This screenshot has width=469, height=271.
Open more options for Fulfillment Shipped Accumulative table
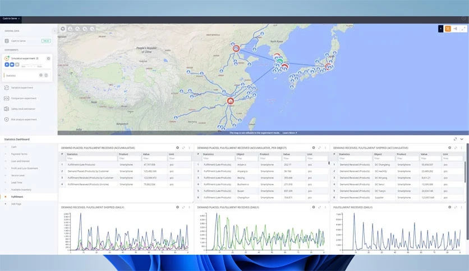461,148
